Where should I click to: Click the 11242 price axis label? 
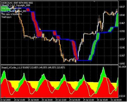pos(122,47)
